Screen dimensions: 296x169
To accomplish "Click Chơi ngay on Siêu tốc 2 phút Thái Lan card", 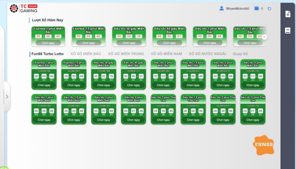I will tap(223, 120).
